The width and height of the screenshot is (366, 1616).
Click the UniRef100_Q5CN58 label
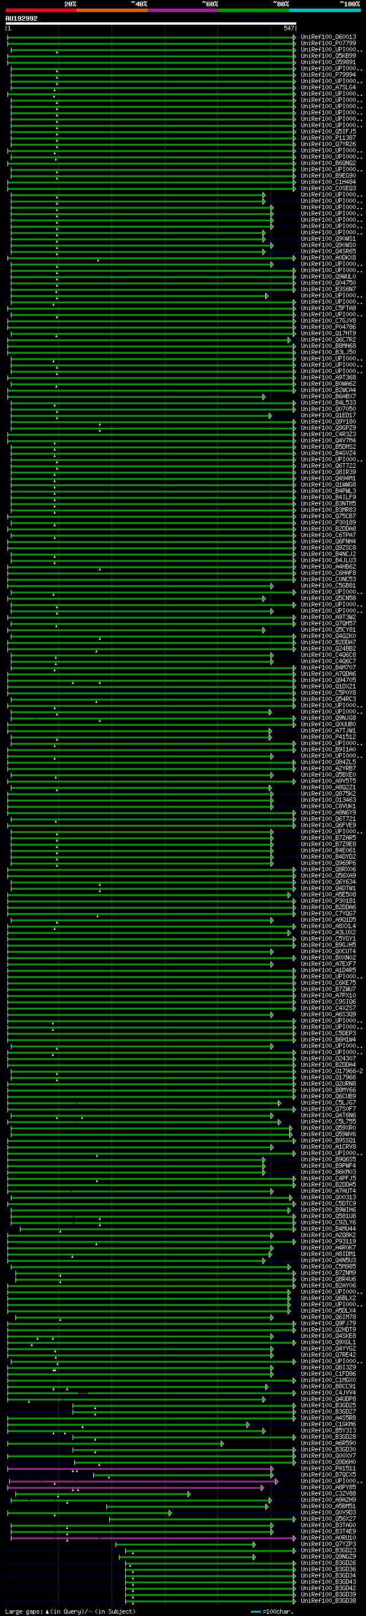click(x=328, y=598)
